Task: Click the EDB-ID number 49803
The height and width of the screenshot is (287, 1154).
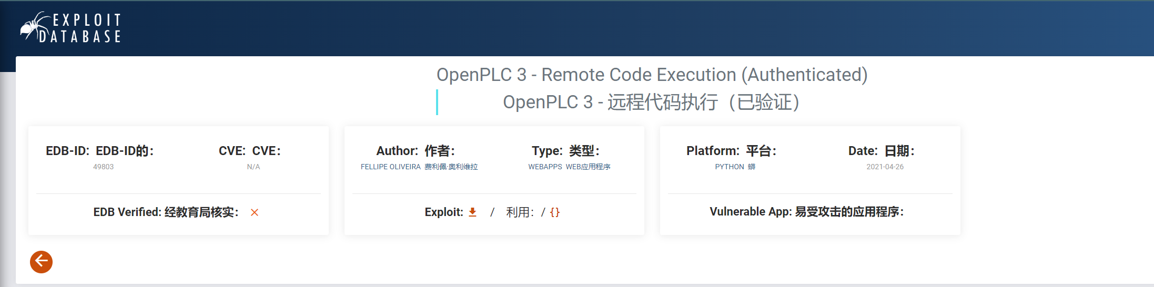Action: 103,167
